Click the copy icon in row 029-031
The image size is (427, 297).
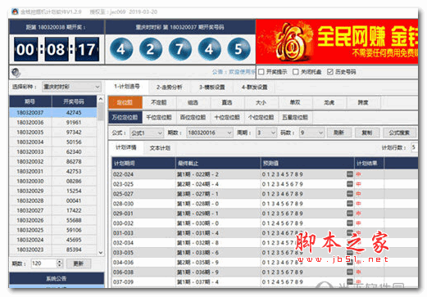350,214
